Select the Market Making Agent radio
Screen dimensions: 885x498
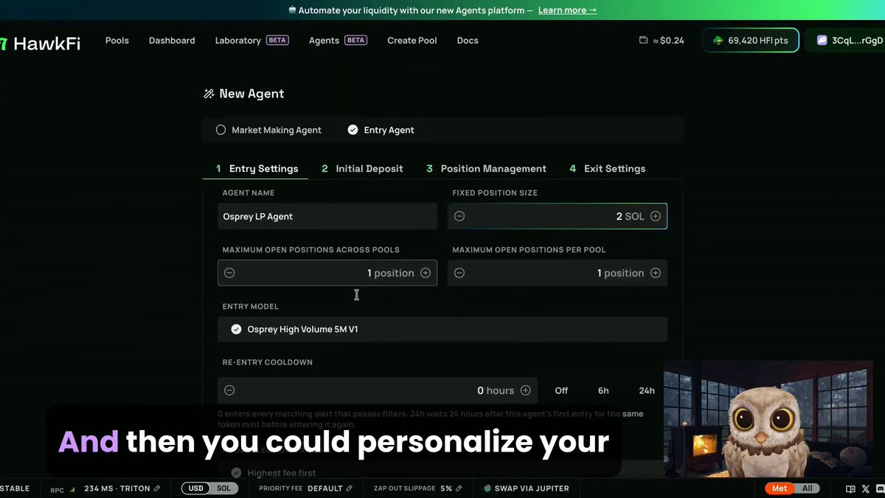[x=221, y=130]
